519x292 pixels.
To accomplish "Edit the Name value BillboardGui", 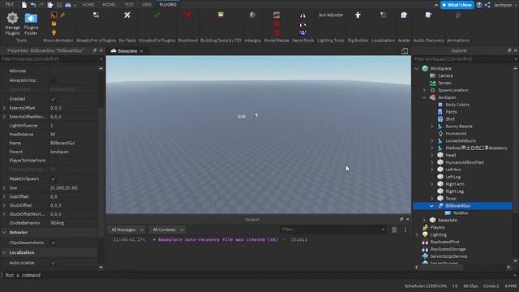I will pyautogui.click(x=73, y=143).
